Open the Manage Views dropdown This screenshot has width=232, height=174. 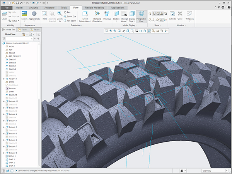point(124,16)
